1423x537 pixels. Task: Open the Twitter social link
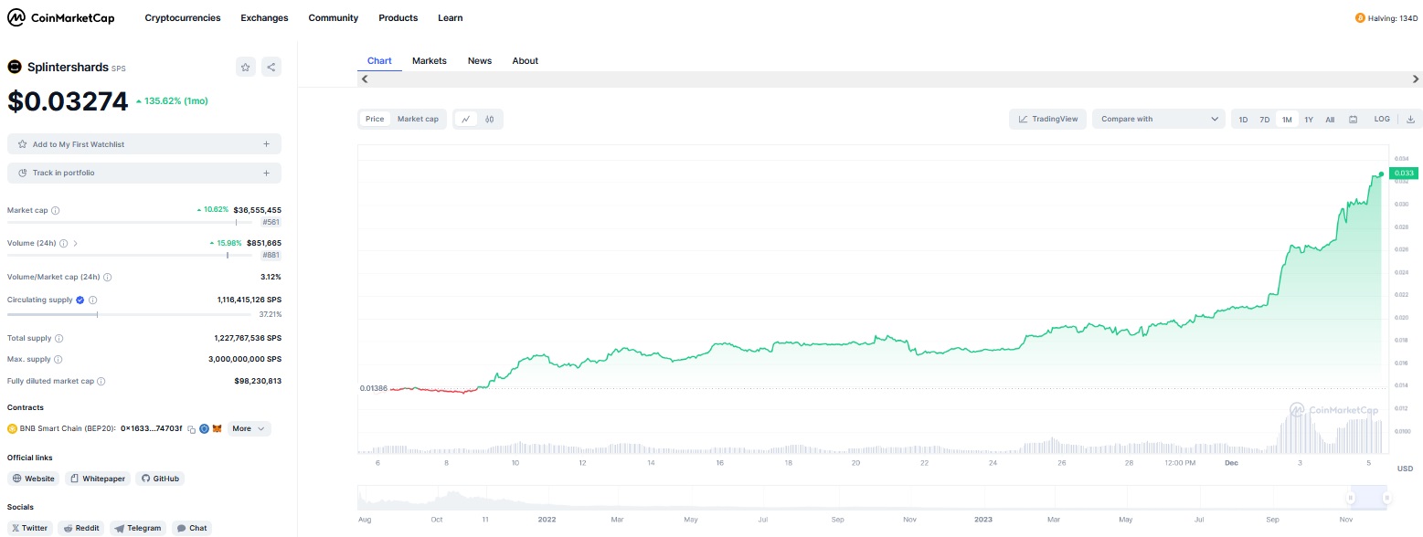pos(30,528)
